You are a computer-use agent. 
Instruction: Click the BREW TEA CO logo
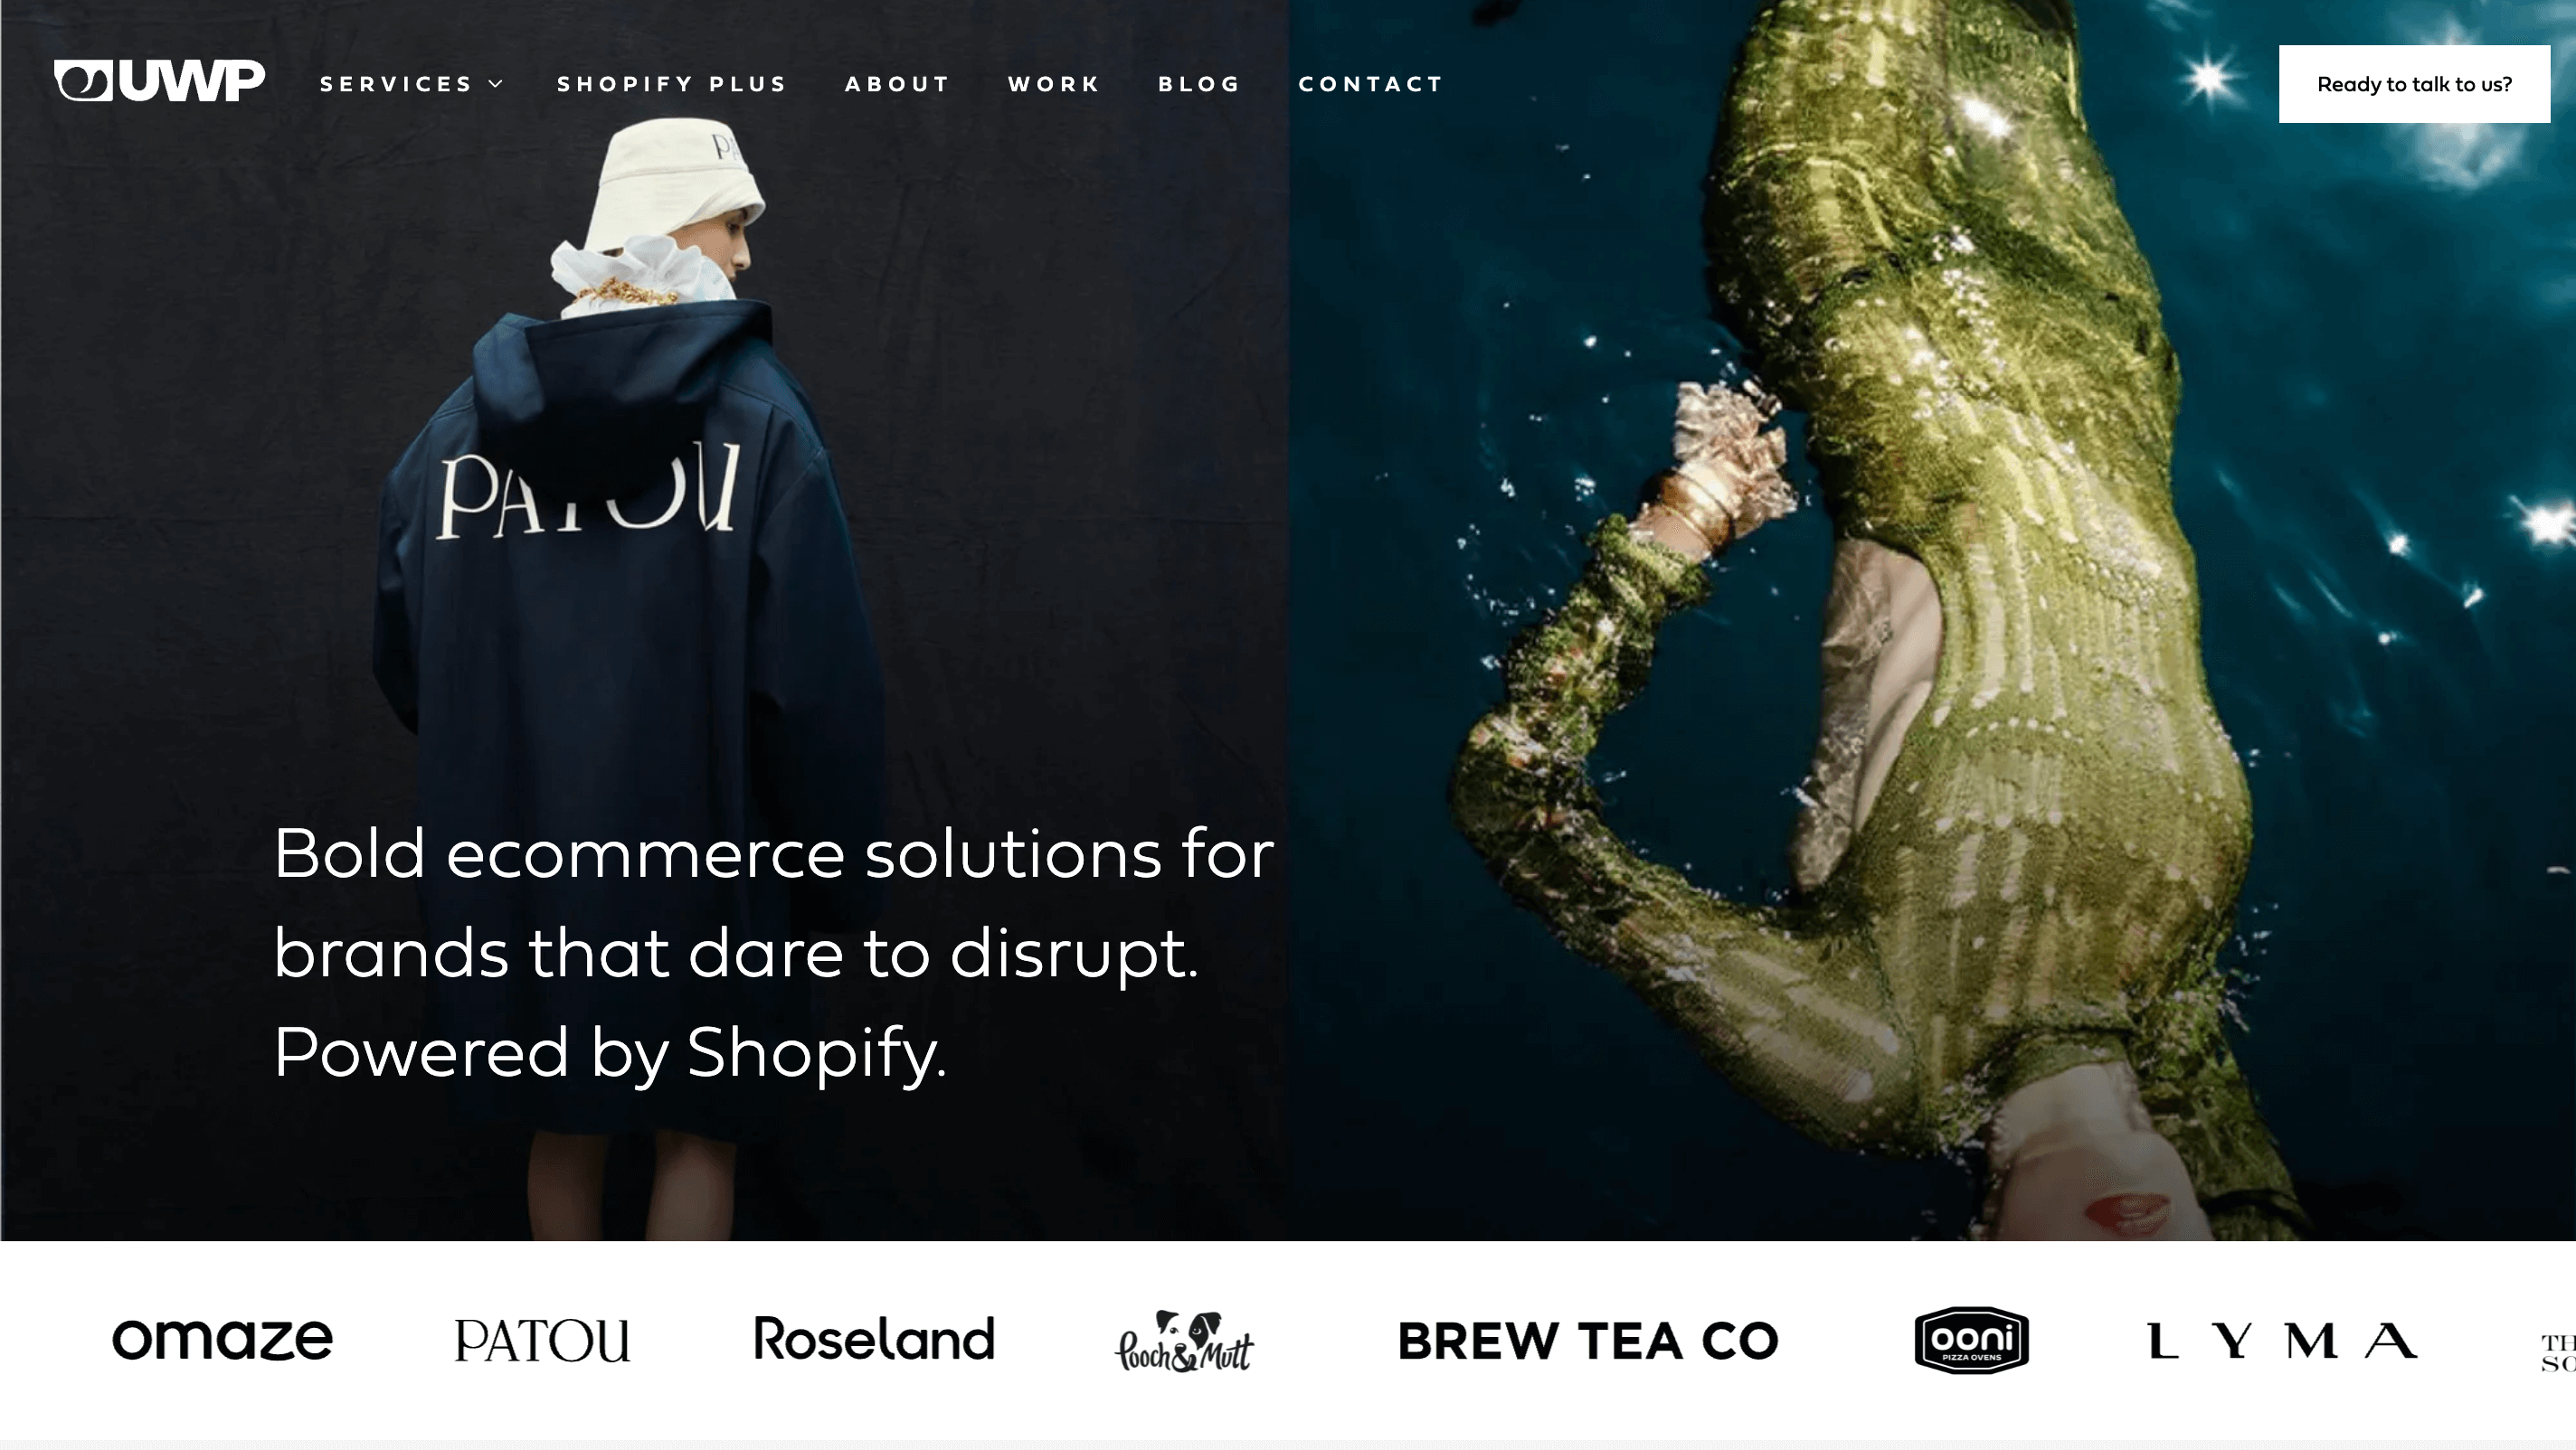[1588, 1342]
